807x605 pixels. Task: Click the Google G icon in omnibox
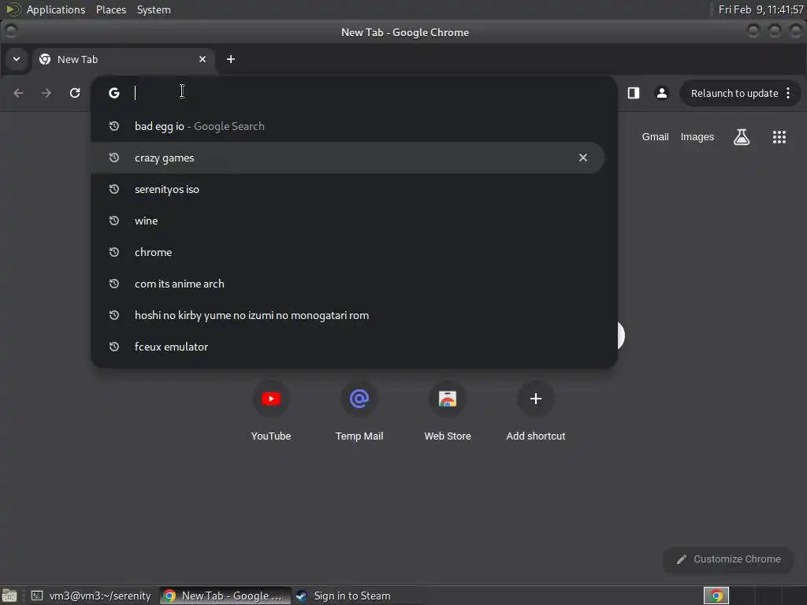[114, 93]
